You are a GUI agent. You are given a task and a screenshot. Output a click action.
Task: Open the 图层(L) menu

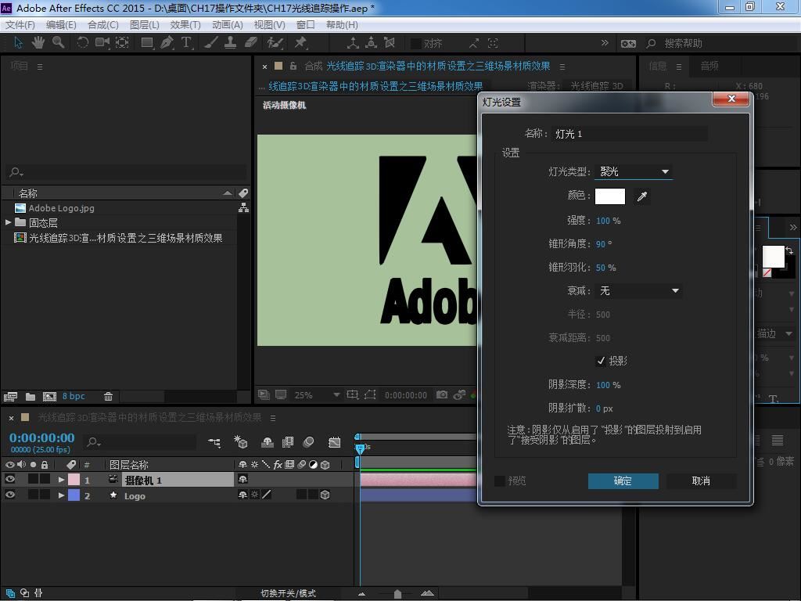point(145,25)
